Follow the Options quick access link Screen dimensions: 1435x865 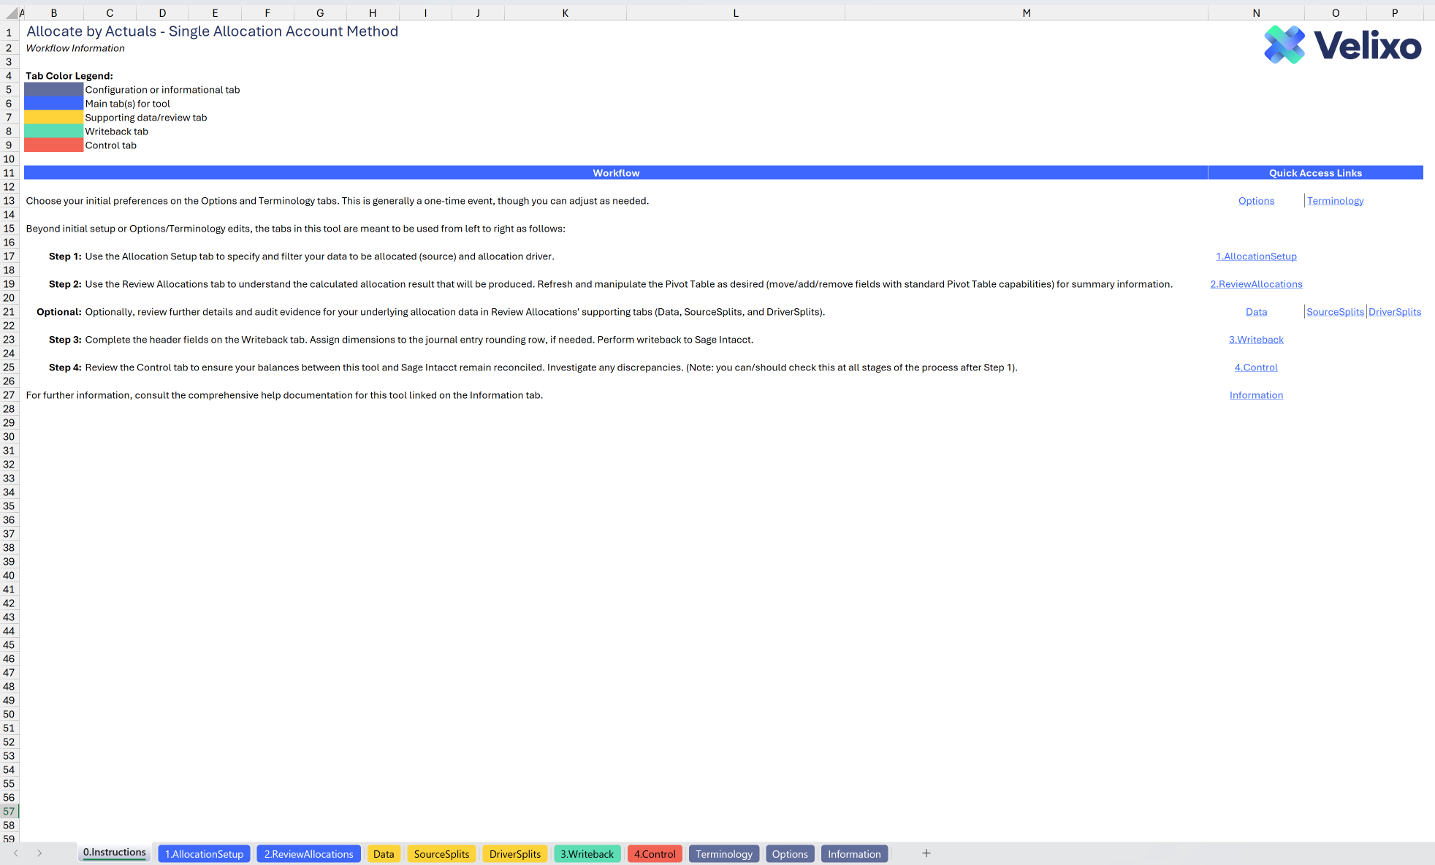(1256, 201)
